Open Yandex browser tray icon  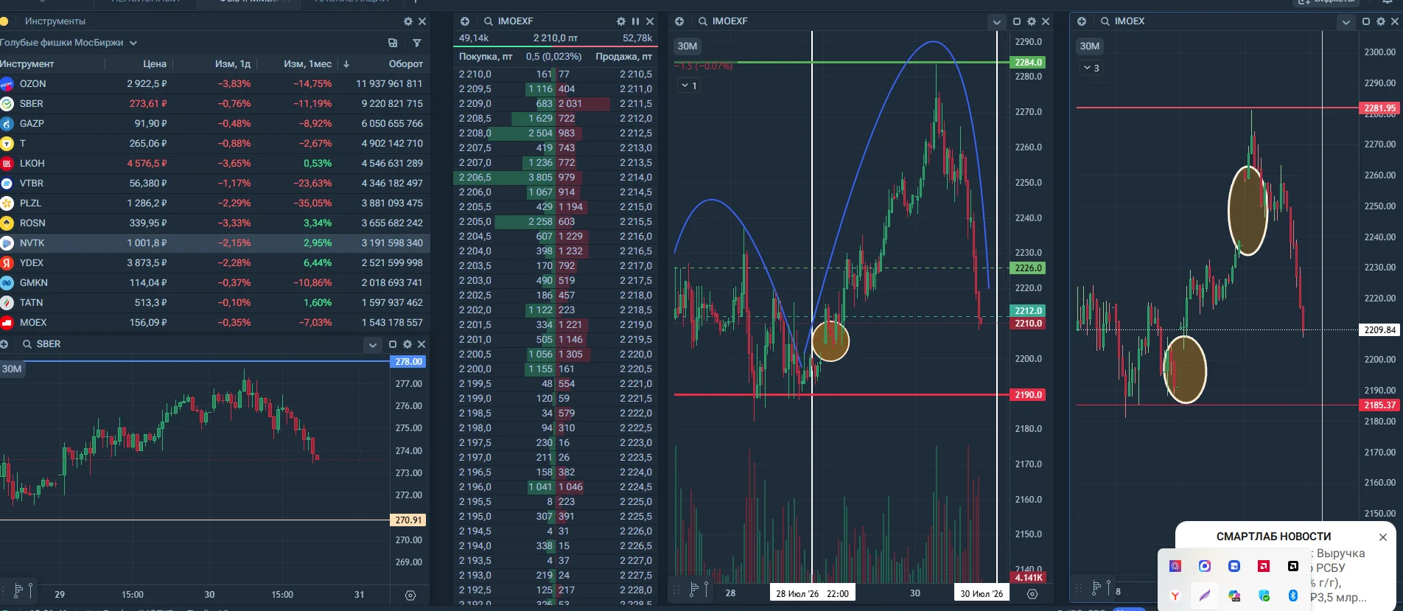point(1175,596)
